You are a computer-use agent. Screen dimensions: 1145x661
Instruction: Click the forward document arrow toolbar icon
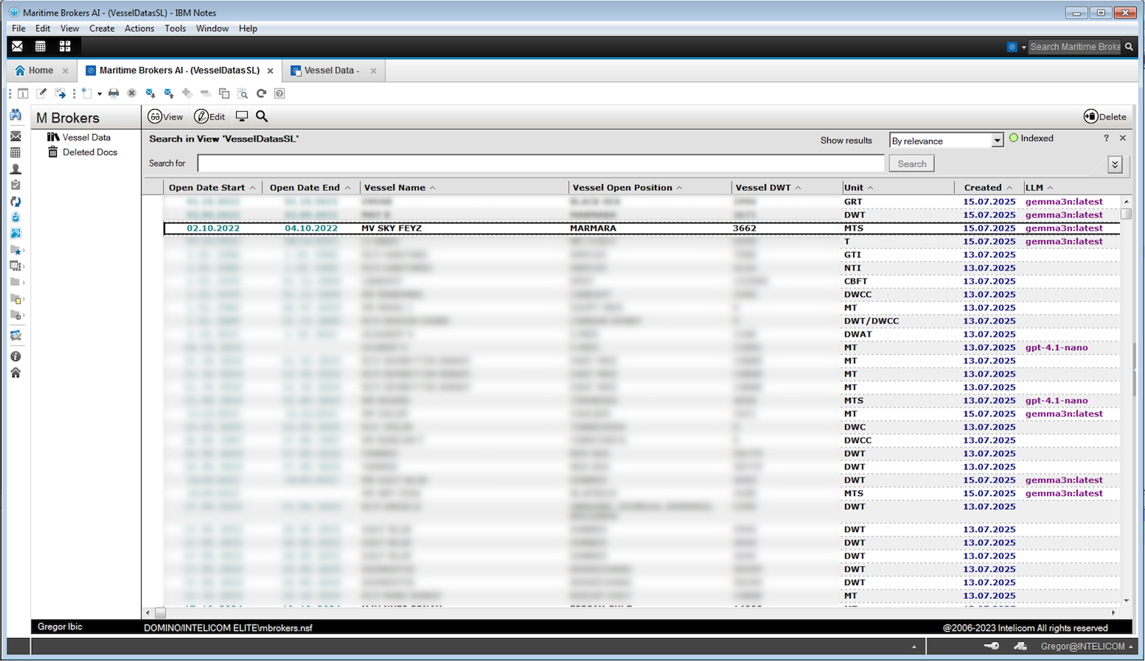60,94
